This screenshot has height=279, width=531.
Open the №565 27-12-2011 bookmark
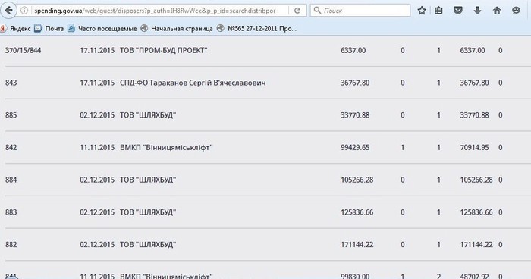coord(256,29)
